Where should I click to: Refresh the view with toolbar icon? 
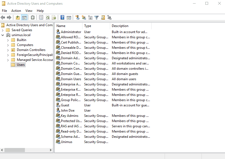coord(48,18)
